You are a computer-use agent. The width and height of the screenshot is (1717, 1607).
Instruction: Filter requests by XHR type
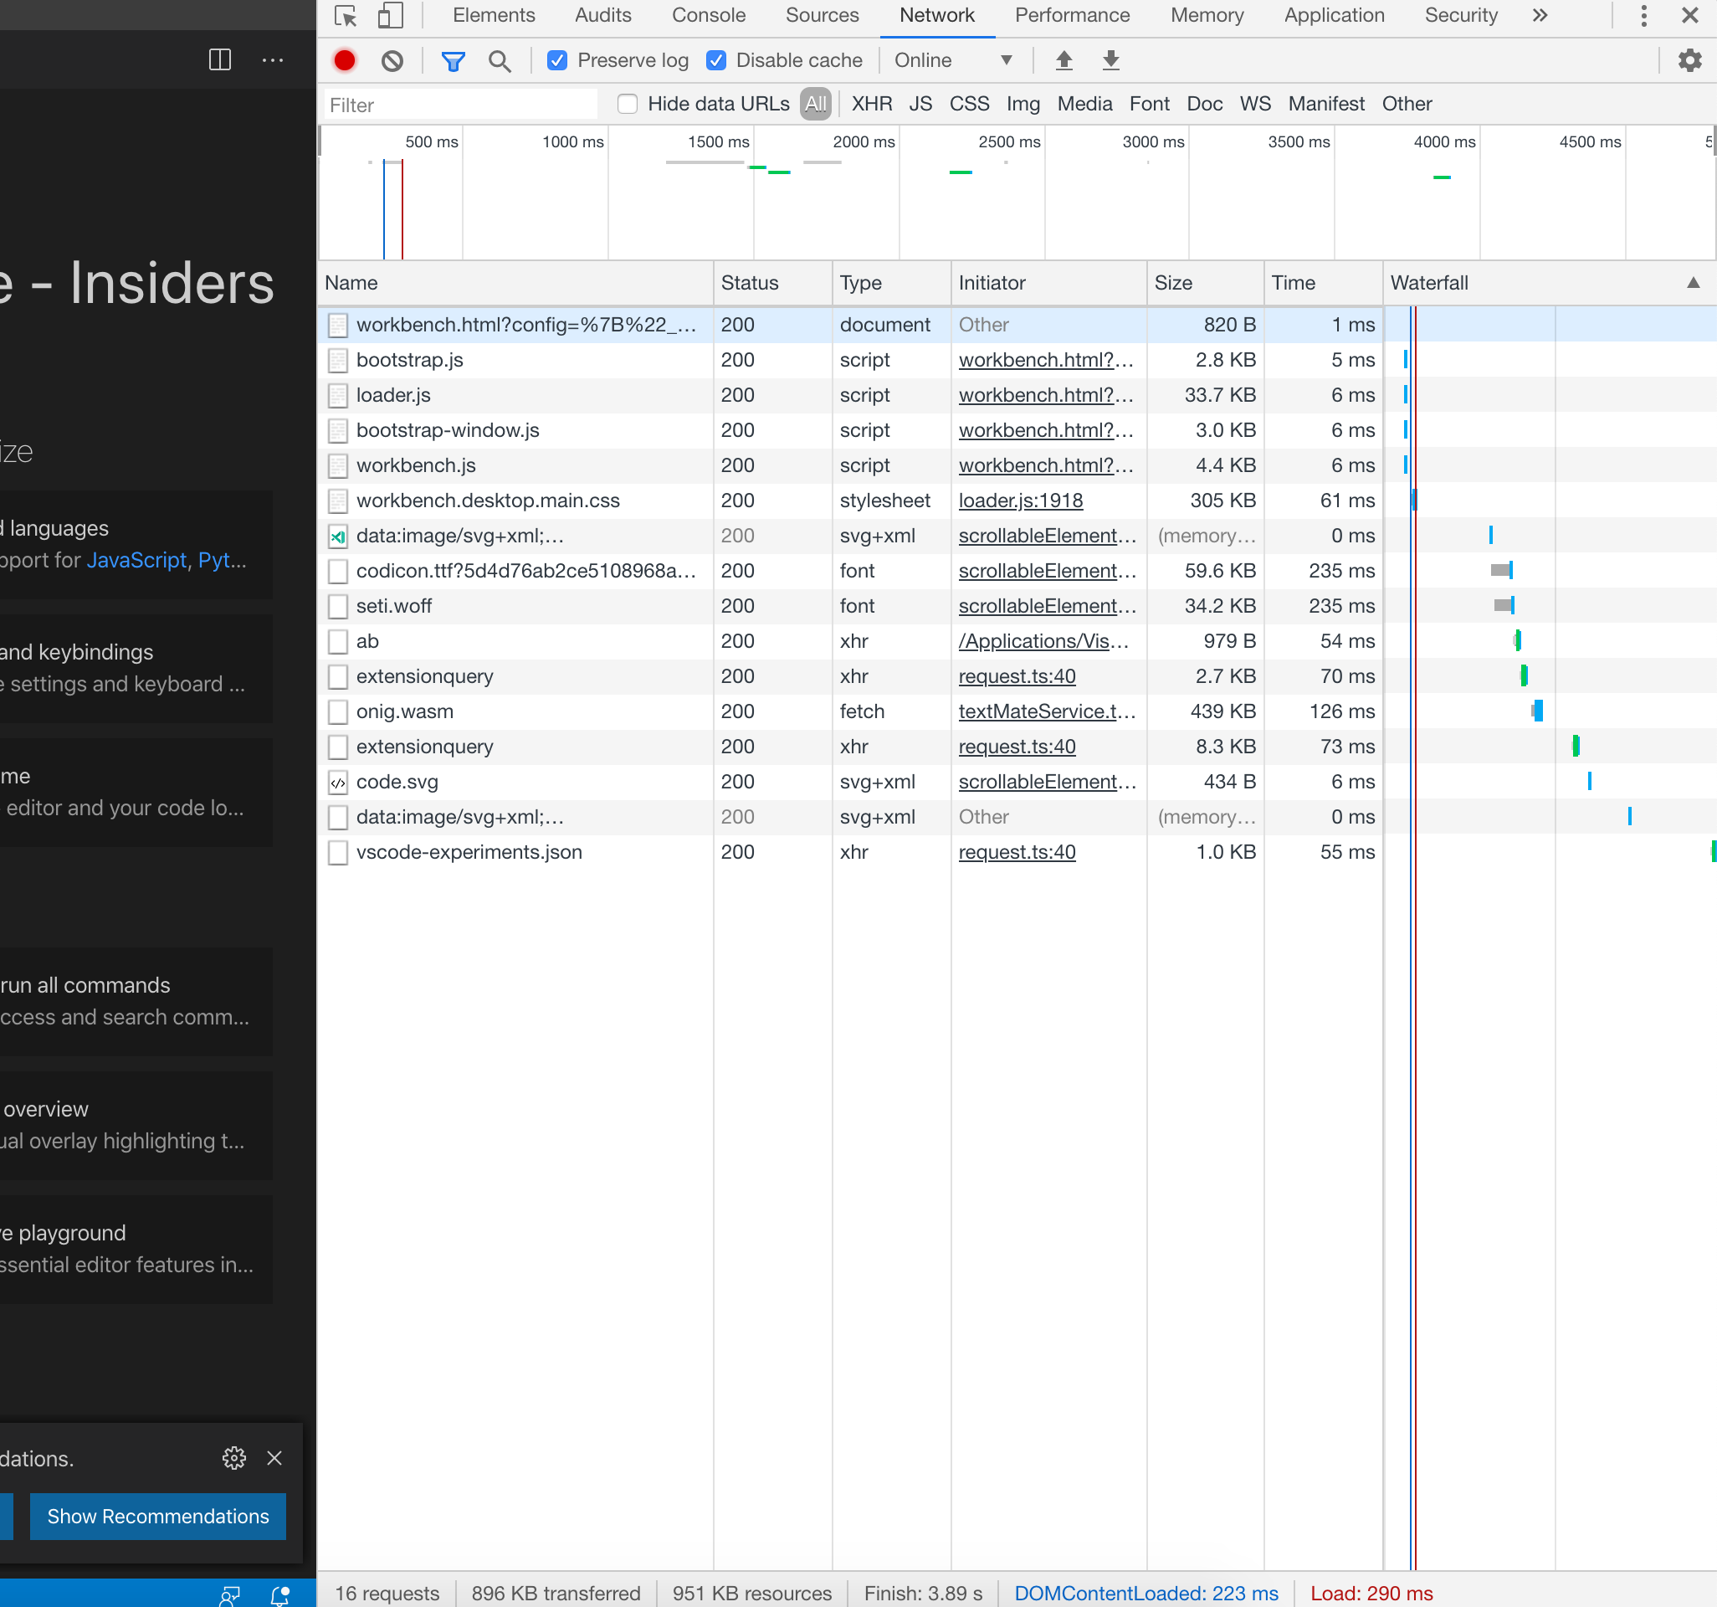point(871,104)
